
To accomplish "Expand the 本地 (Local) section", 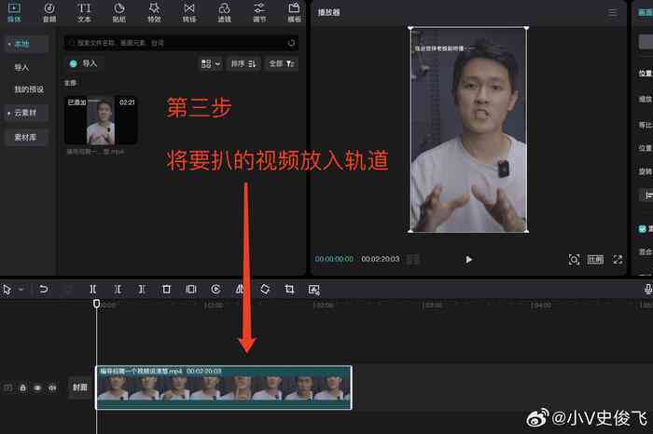I will click(x=26, y=44).
